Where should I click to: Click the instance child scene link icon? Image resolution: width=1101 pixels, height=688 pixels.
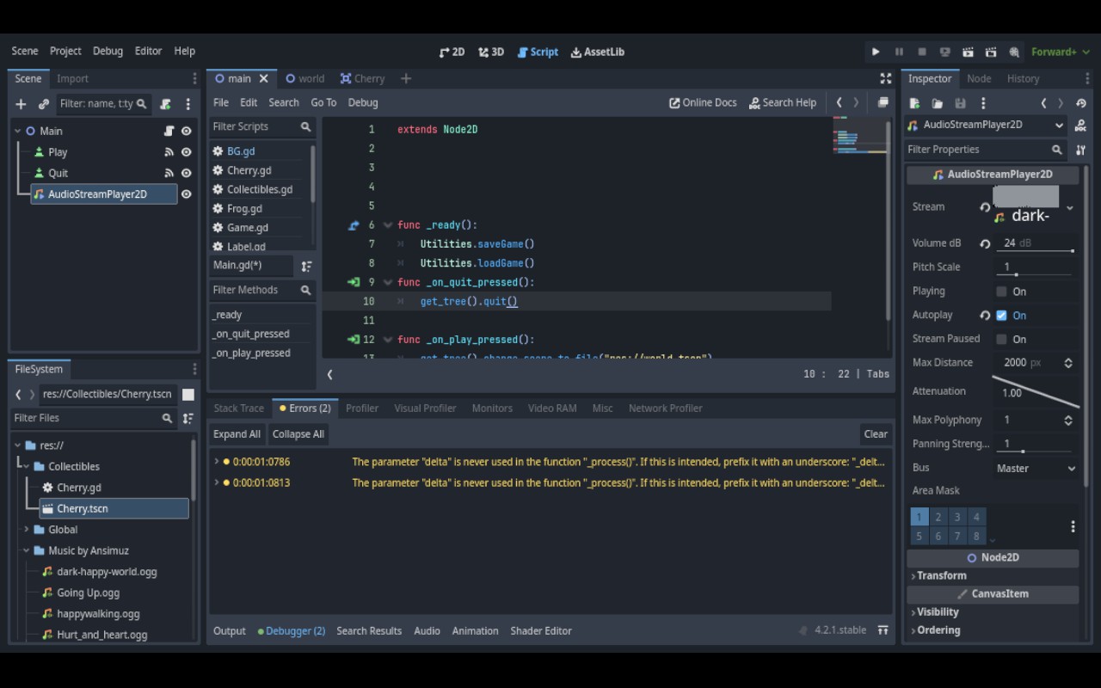click(x=44, y=104)
